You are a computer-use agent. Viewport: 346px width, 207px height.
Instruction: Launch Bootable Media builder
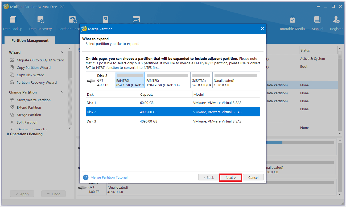point(292,23)
